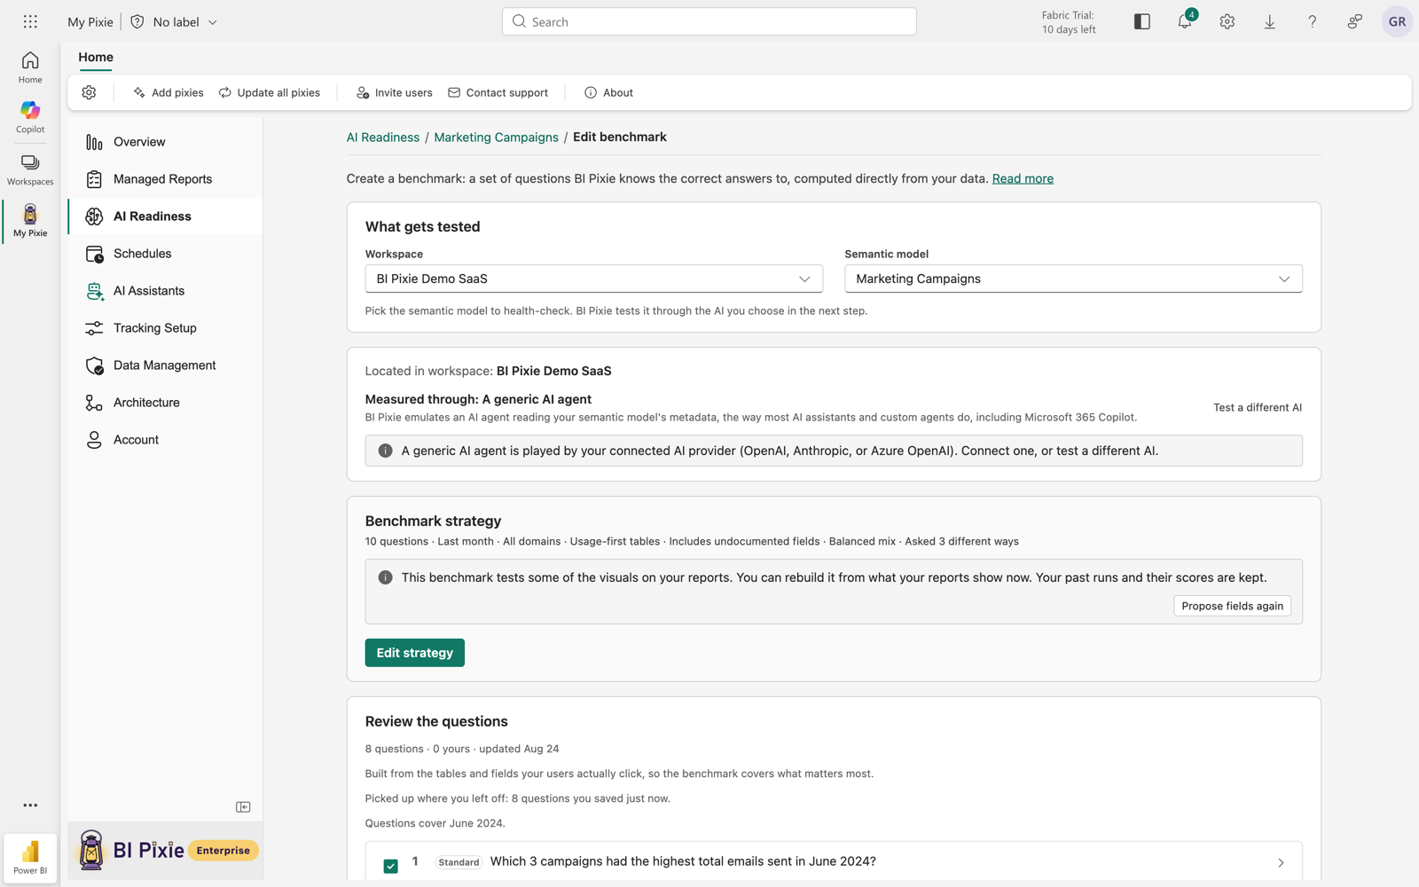The image size is (1419, 887).
Task: Click the Edit strategy button
Action: (414, 653)
